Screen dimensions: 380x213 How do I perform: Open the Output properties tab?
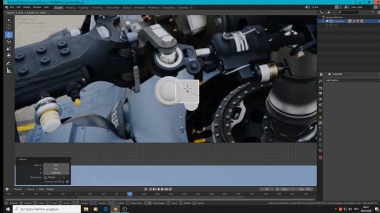pyautogui.click(x=321, y=93)
